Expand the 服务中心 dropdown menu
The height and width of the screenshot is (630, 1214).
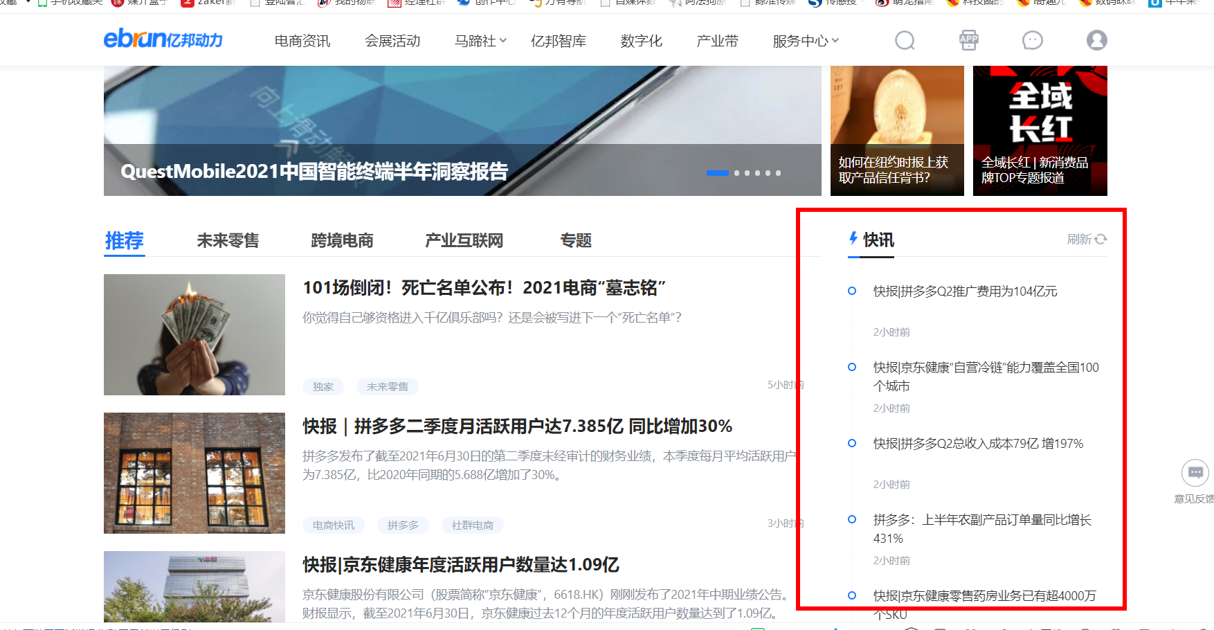[x=806, y=42]
